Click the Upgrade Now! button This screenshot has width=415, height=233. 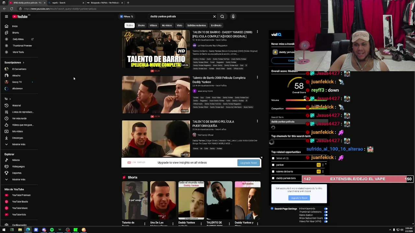pos(248,163)
